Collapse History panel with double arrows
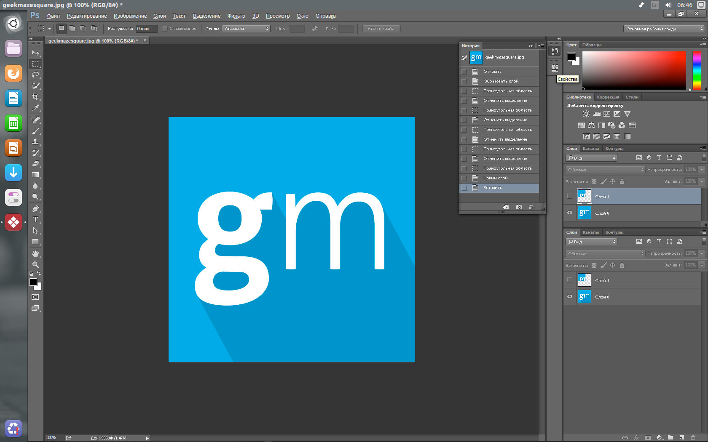Viewport: 708px width, 442px height. pyautogui.click(x=531, y=45)
